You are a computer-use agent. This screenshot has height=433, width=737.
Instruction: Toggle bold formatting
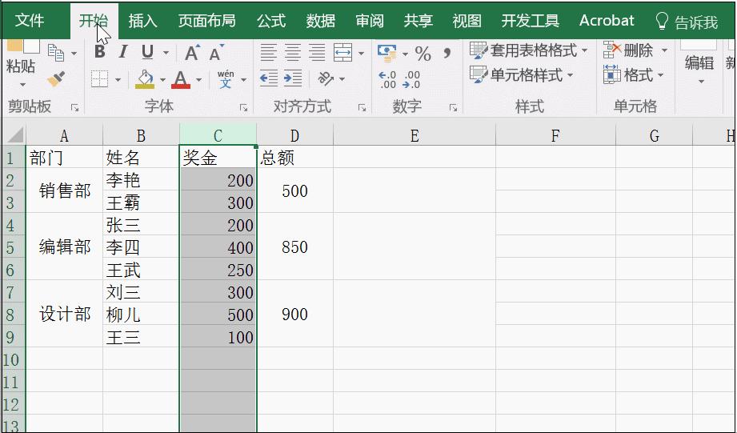point(100,52)
